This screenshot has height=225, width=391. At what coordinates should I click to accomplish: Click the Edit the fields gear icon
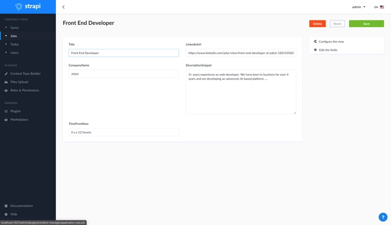point(315,50)
